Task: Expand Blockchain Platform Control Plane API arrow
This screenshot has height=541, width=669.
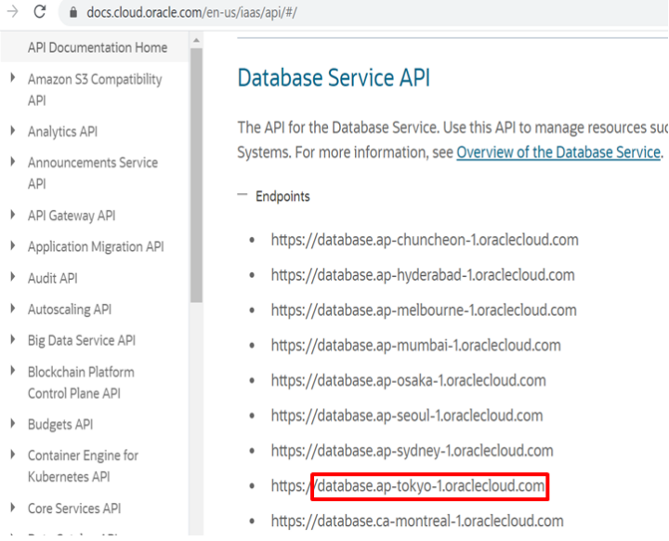Action: [x=12, y=371]
